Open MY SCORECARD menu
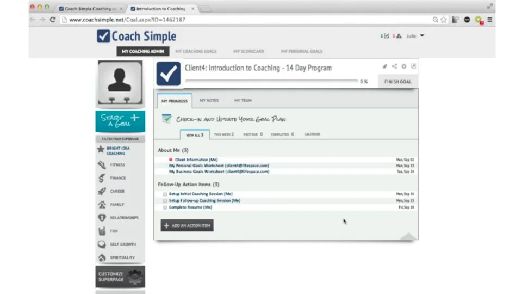This screenshot has height=294, width=522. click(248, 51)
